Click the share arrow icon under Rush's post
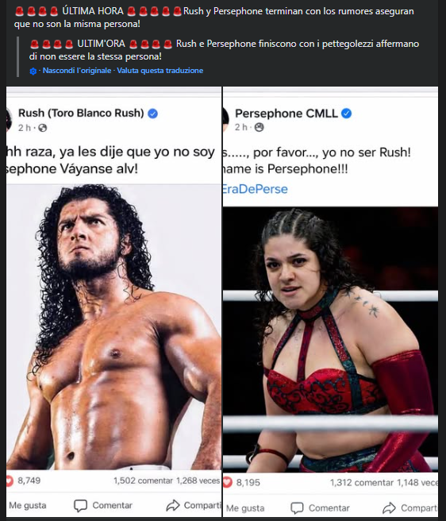The width and height of the screenshot is (446, 521). (173, 505)
